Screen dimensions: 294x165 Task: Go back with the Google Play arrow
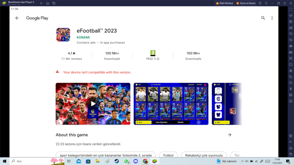[x=17, y=18]
